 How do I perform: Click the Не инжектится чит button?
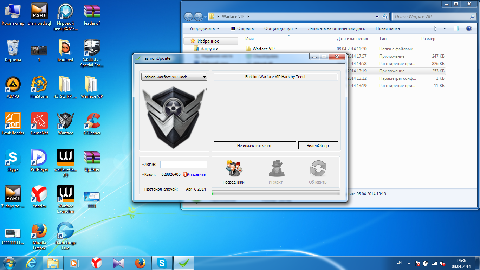tap(255, 145)
